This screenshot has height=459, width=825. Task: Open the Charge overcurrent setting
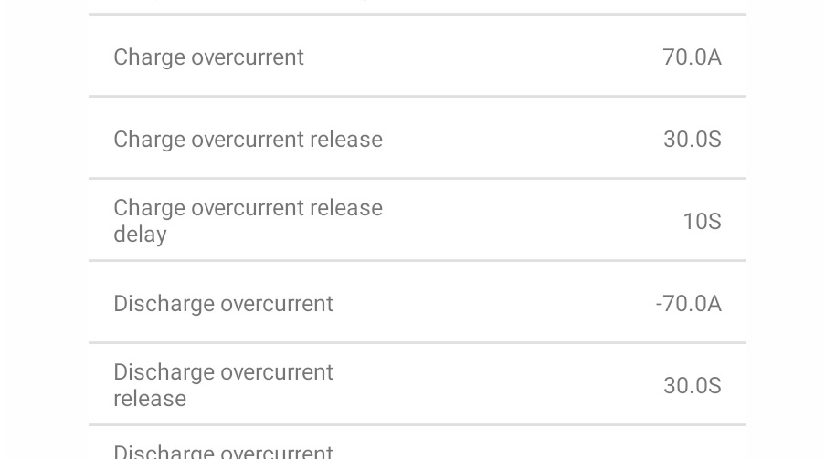[417, 57]
